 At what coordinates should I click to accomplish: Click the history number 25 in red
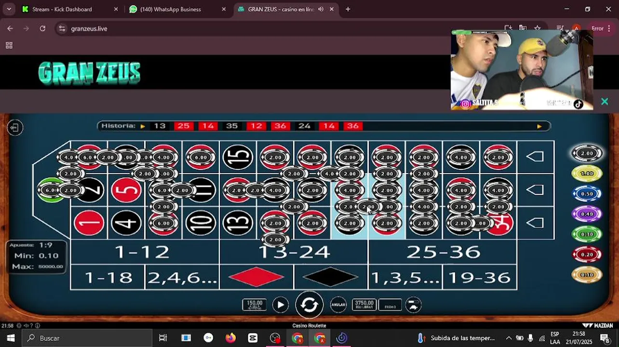[183, 126]
